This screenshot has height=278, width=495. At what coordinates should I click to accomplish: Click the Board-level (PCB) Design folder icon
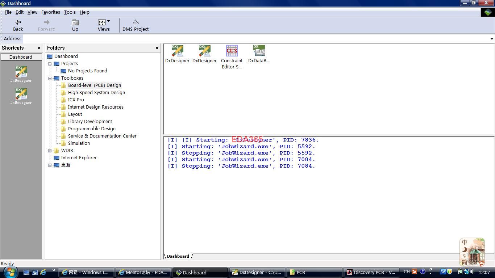point(63,85)
